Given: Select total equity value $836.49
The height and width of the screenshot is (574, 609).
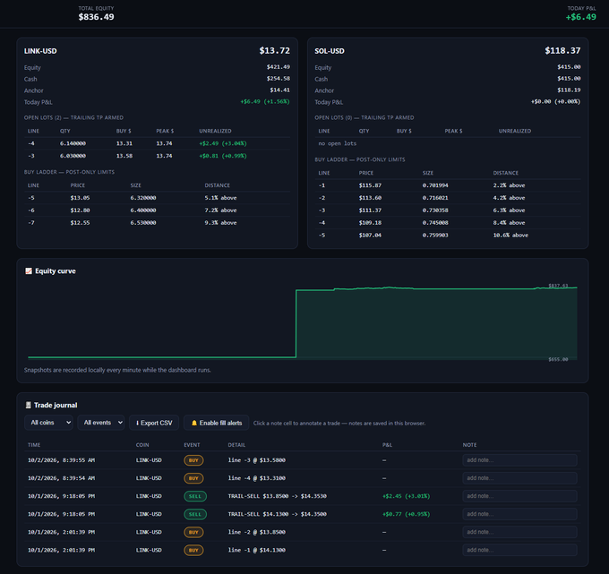Looking at the screenshot, I should point(97,17).
